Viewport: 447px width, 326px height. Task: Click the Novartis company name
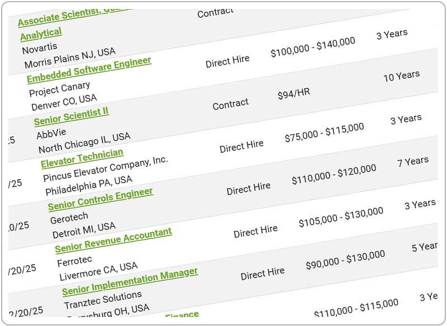(x=39, y=48)
